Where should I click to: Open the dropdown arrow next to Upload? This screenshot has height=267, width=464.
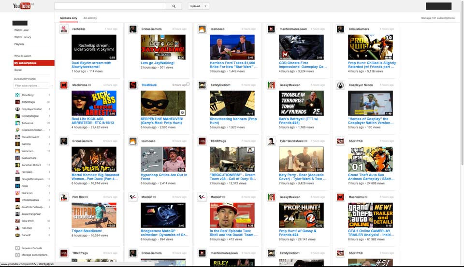206,6
